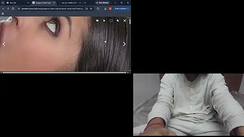Click the address bar URL field

pyautogui.click(x=53, y=8)
